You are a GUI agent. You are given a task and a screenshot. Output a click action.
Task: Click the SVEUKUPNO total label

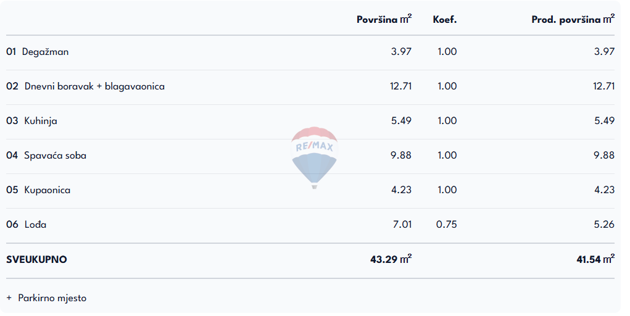(36, 260)
